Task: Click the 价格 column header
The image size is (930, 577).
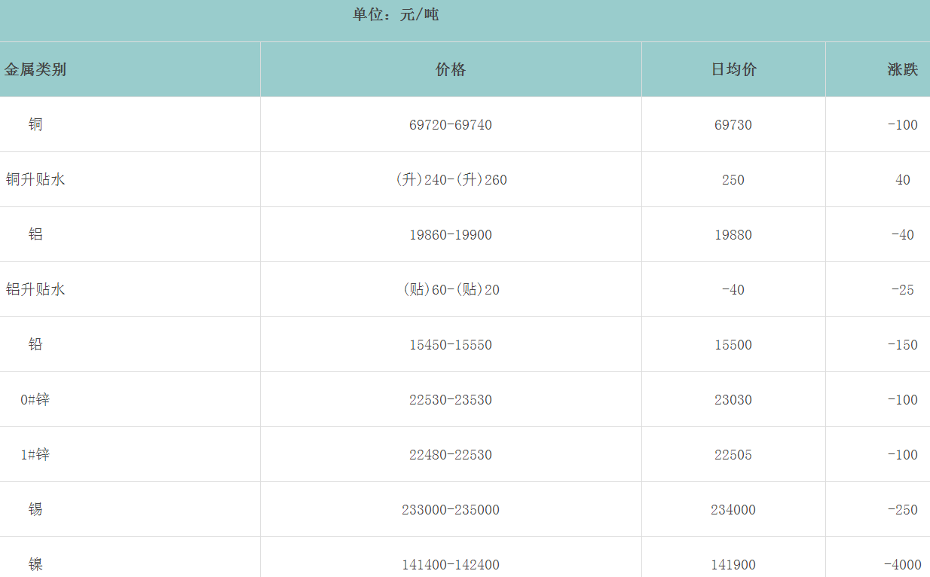Action: [x=451, y=70]
